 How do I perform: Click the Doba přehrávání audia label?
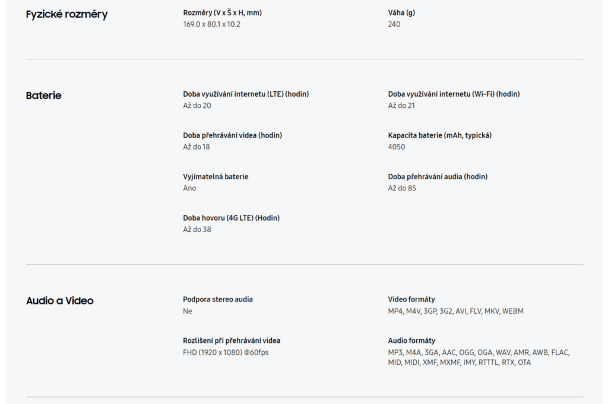438,177
